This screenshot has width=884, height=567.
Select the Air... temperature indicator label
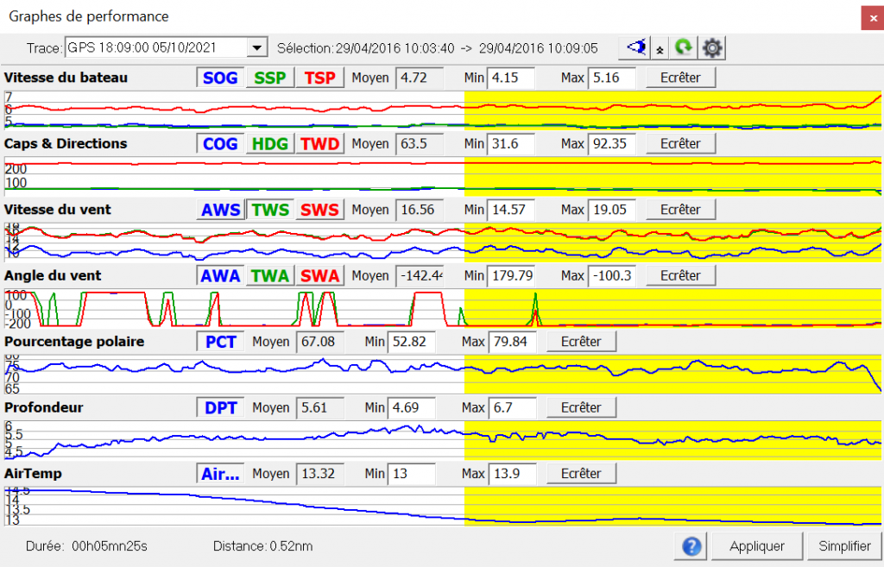[x=220, y=473]
